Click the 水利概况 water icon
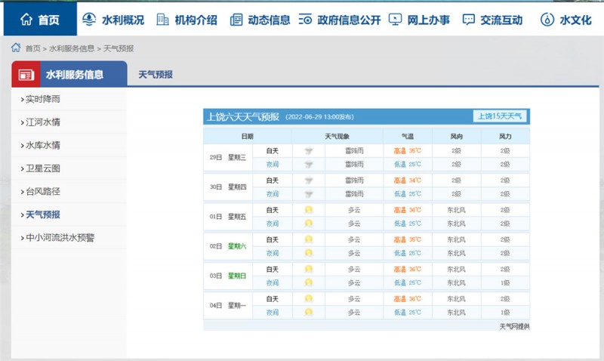The image size is (604, 361). (x=89, y=20)
